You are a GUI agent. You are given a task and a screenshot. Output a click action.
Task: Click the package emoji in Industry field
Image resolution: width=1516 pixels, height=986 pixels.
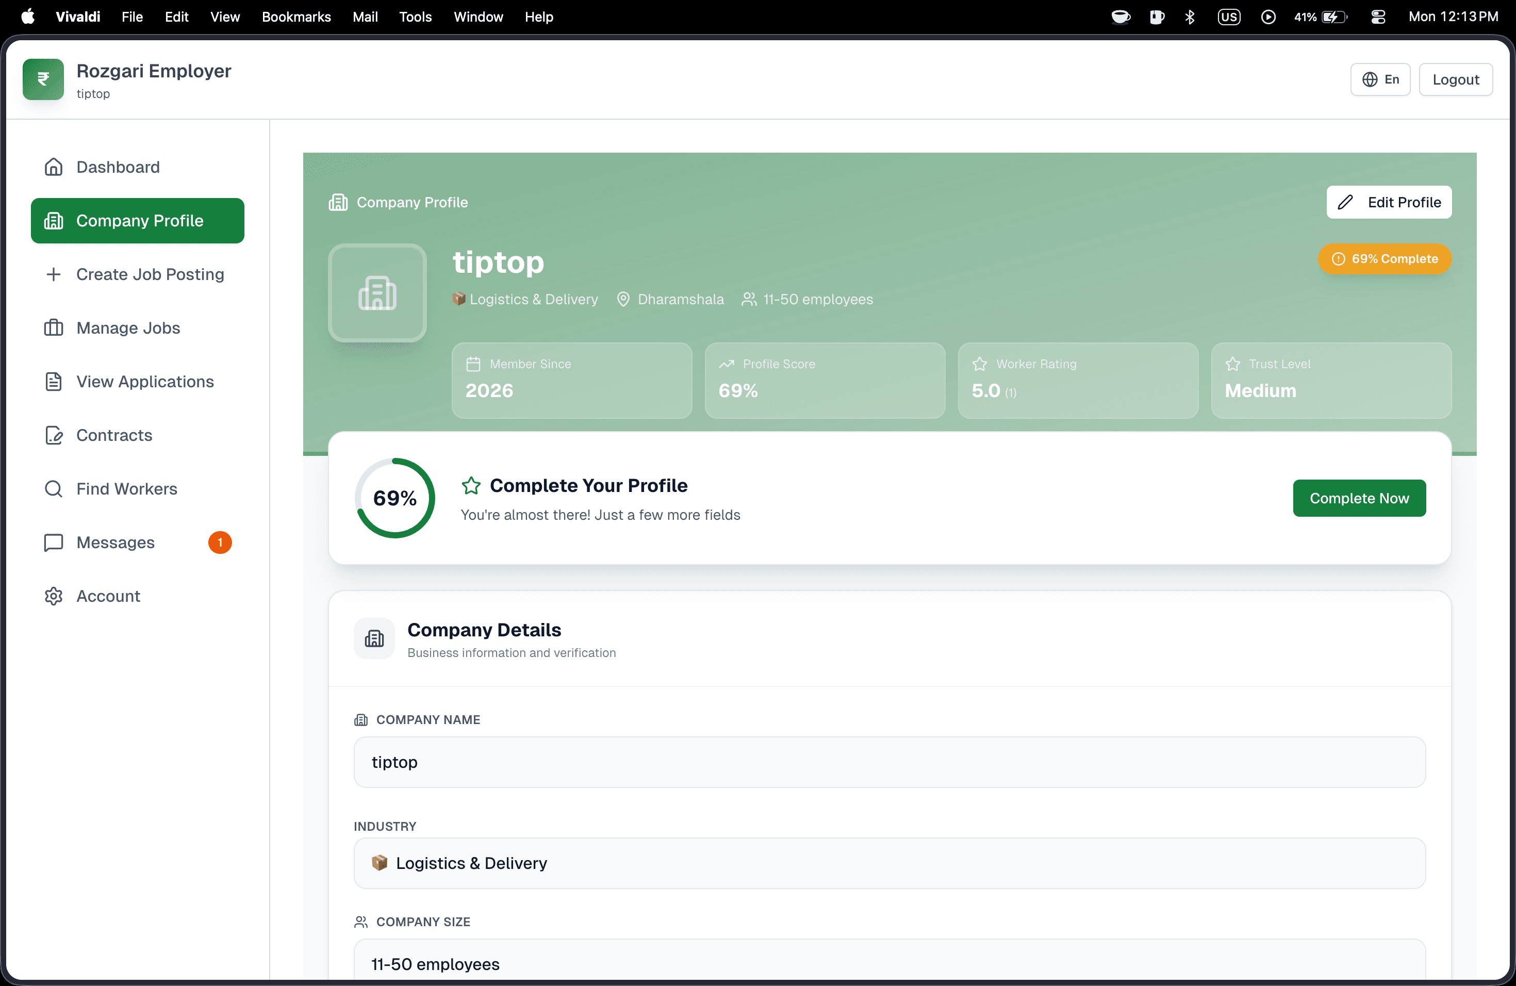(380, 863)
